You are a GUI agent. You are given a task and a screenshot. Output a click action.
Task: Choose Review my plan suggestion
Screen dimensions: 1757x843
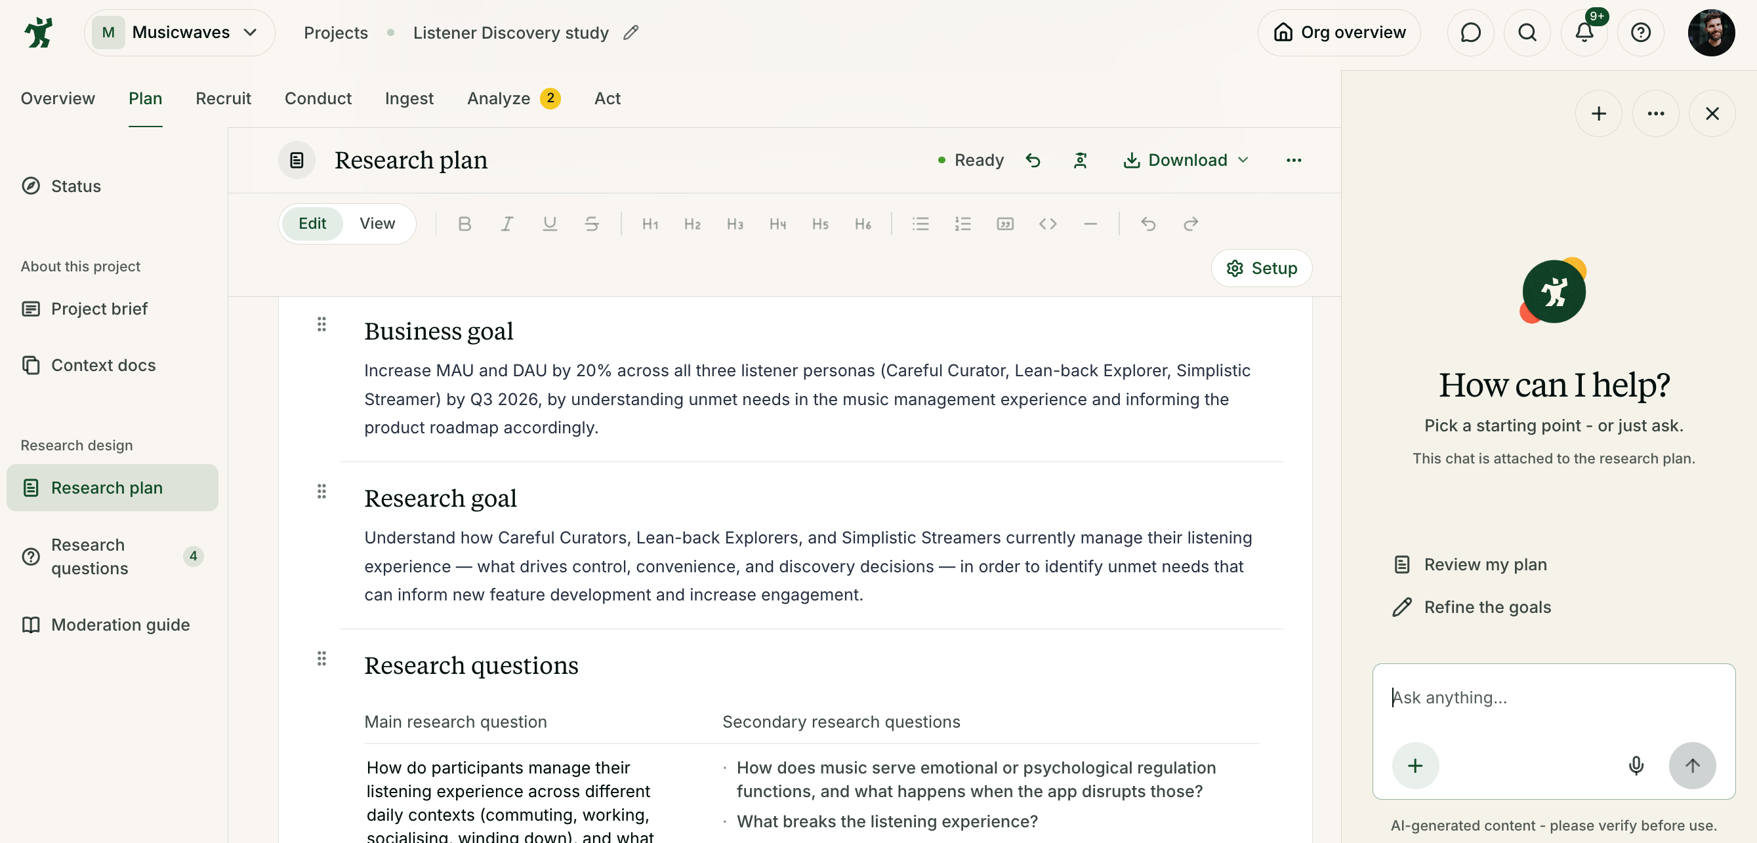point(1470,564)
